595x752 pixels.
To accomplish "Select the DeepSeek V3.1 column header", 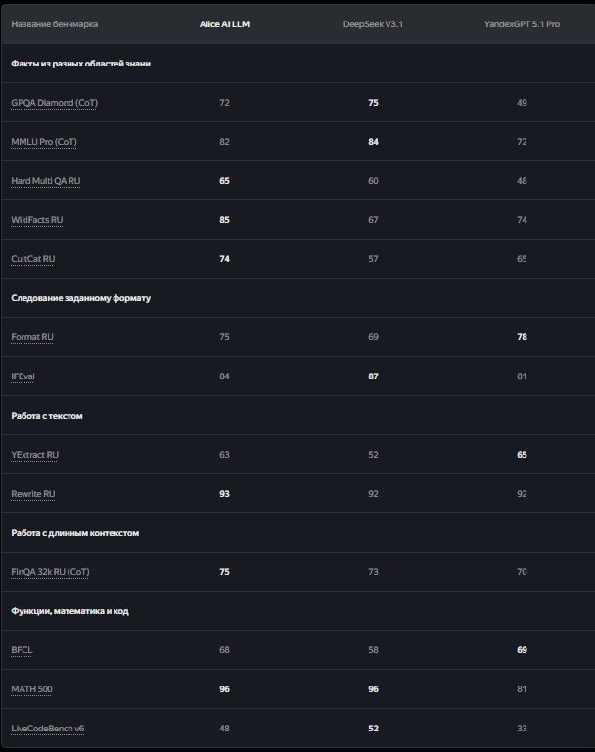I will [373, 23].
